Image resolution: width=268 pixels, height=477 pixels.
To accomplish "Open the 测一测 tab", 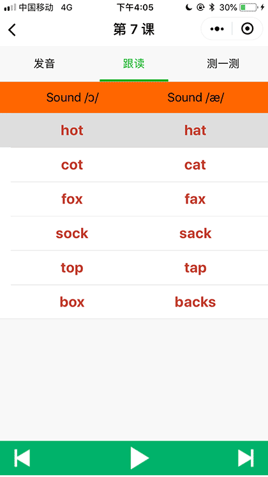I will (223, 64).
